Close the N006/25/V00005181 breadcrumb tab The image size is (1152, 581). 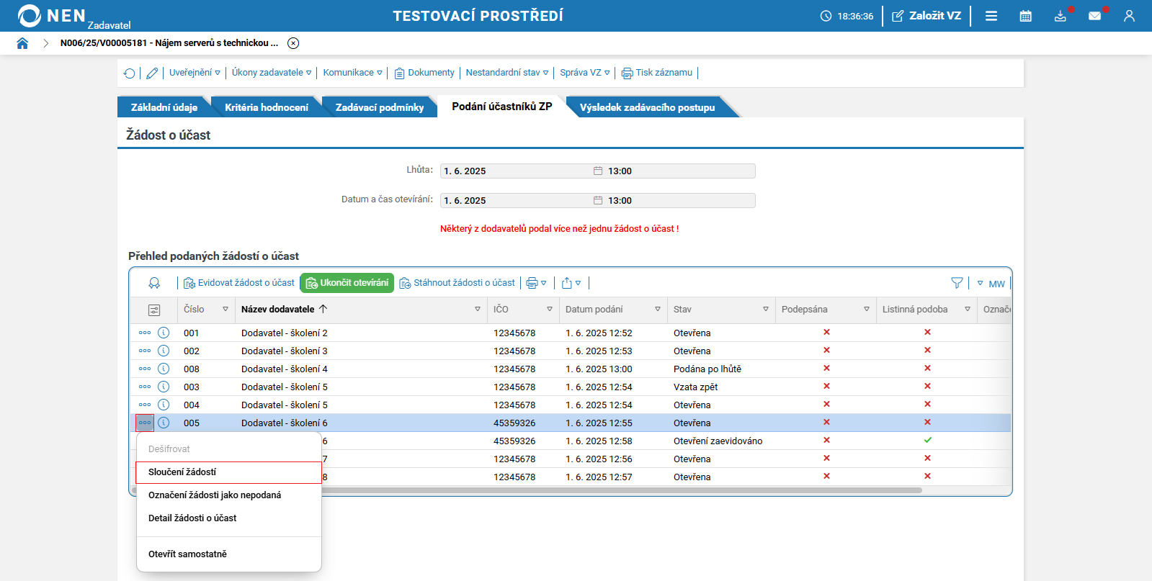tap(293, 43)
